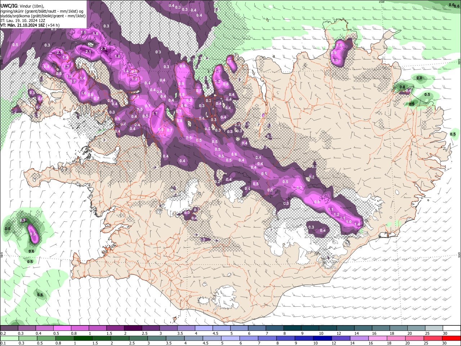This screenshot has height=346, width=461.
Task: Pick the darkest purple 2–2.5 snow scale swatch
Action: coord(133,328)
